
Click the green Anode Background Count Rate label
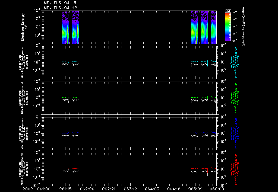(235, 98)
